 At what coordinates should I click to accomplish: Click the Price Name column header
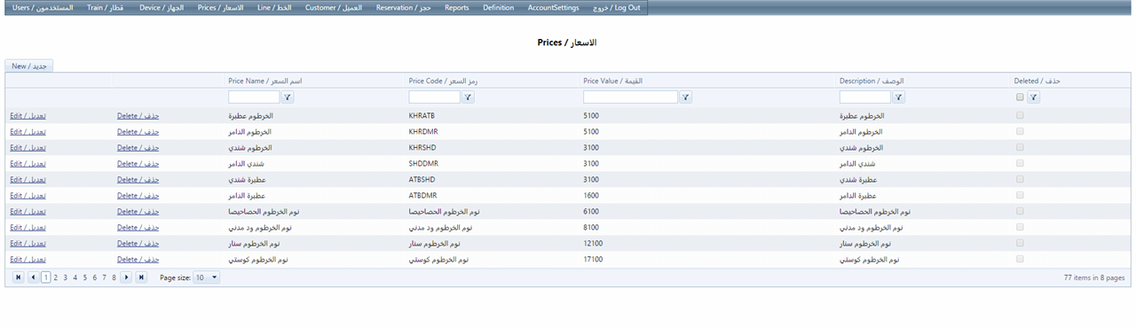click(264, 81)
